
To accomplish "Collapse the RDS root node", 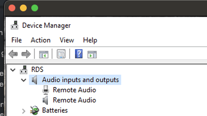I will (x=13, y=70).
